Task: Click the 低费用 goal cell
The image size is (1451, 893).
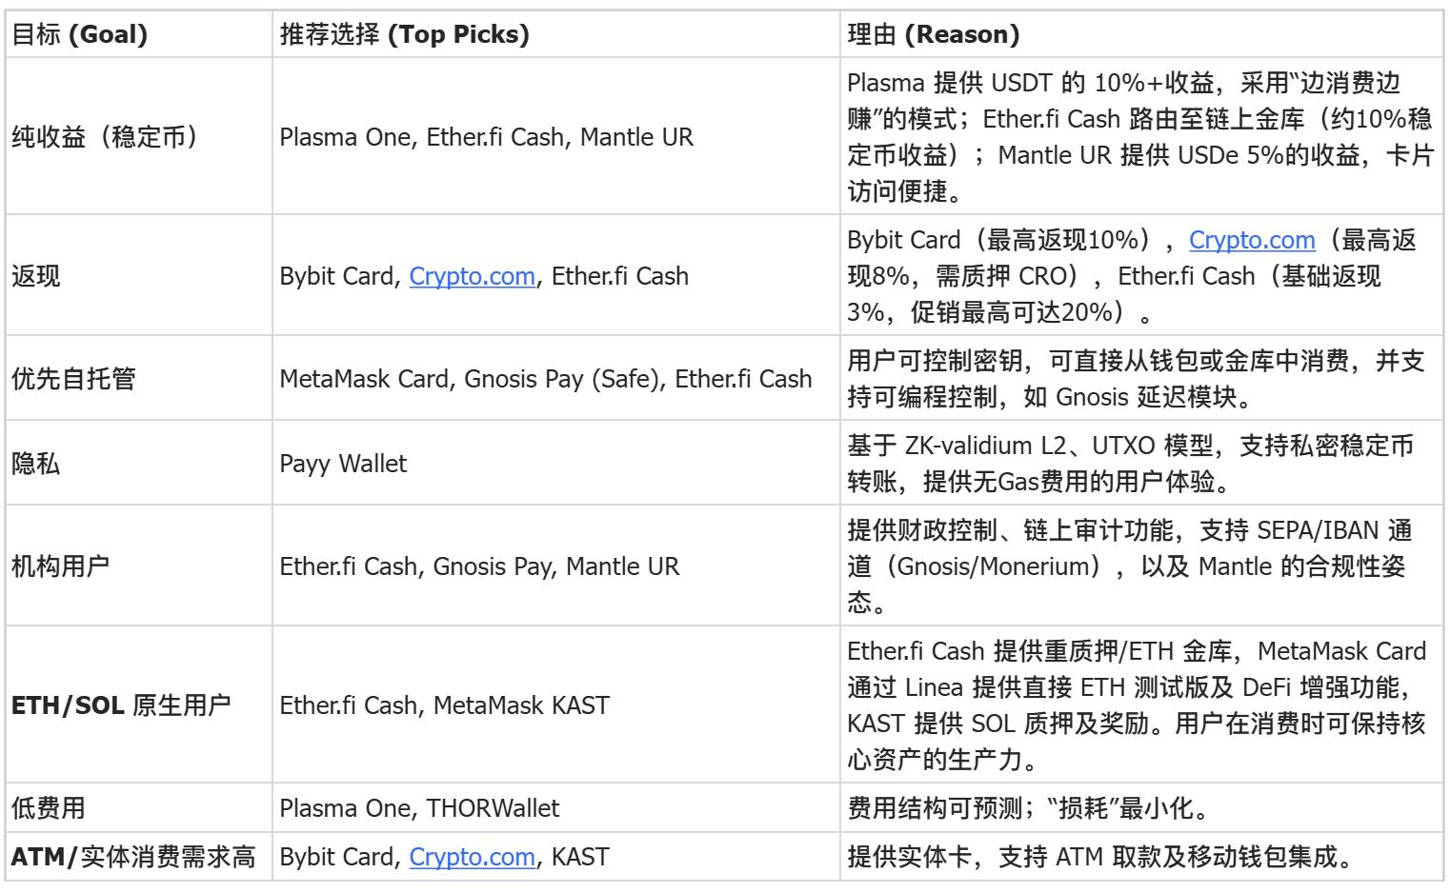Action: pos(49,808)
